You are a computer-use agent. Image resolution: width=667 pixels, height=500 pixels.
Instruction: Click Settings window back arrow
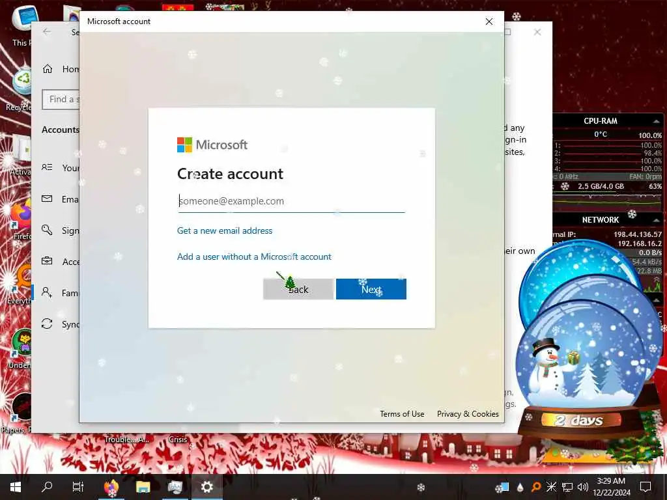[47, 32]
